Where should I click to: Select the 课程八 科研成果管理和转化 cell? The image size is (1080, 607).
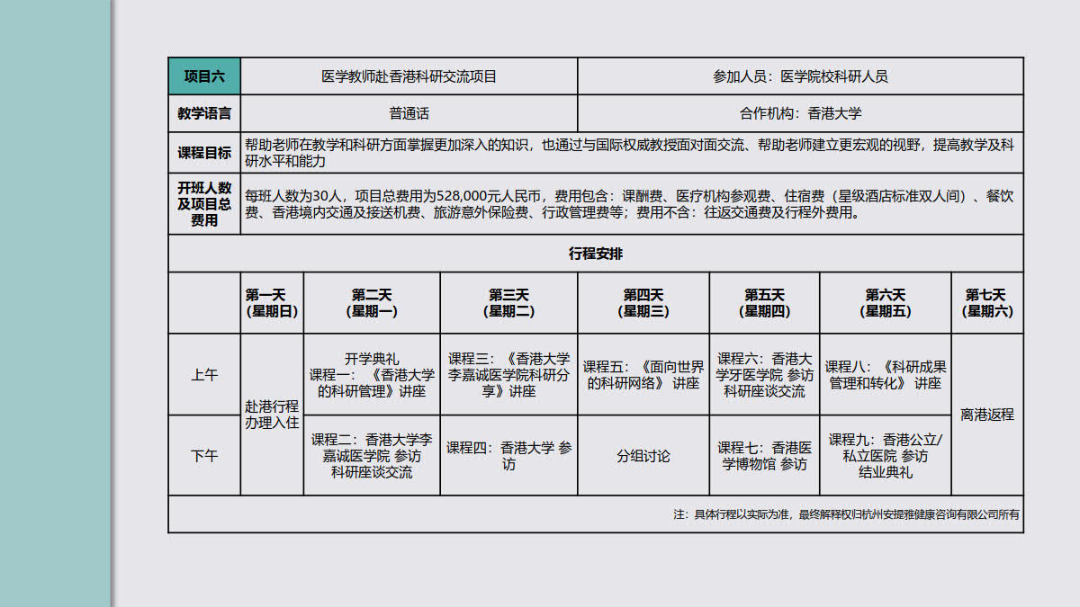(886, 375)
